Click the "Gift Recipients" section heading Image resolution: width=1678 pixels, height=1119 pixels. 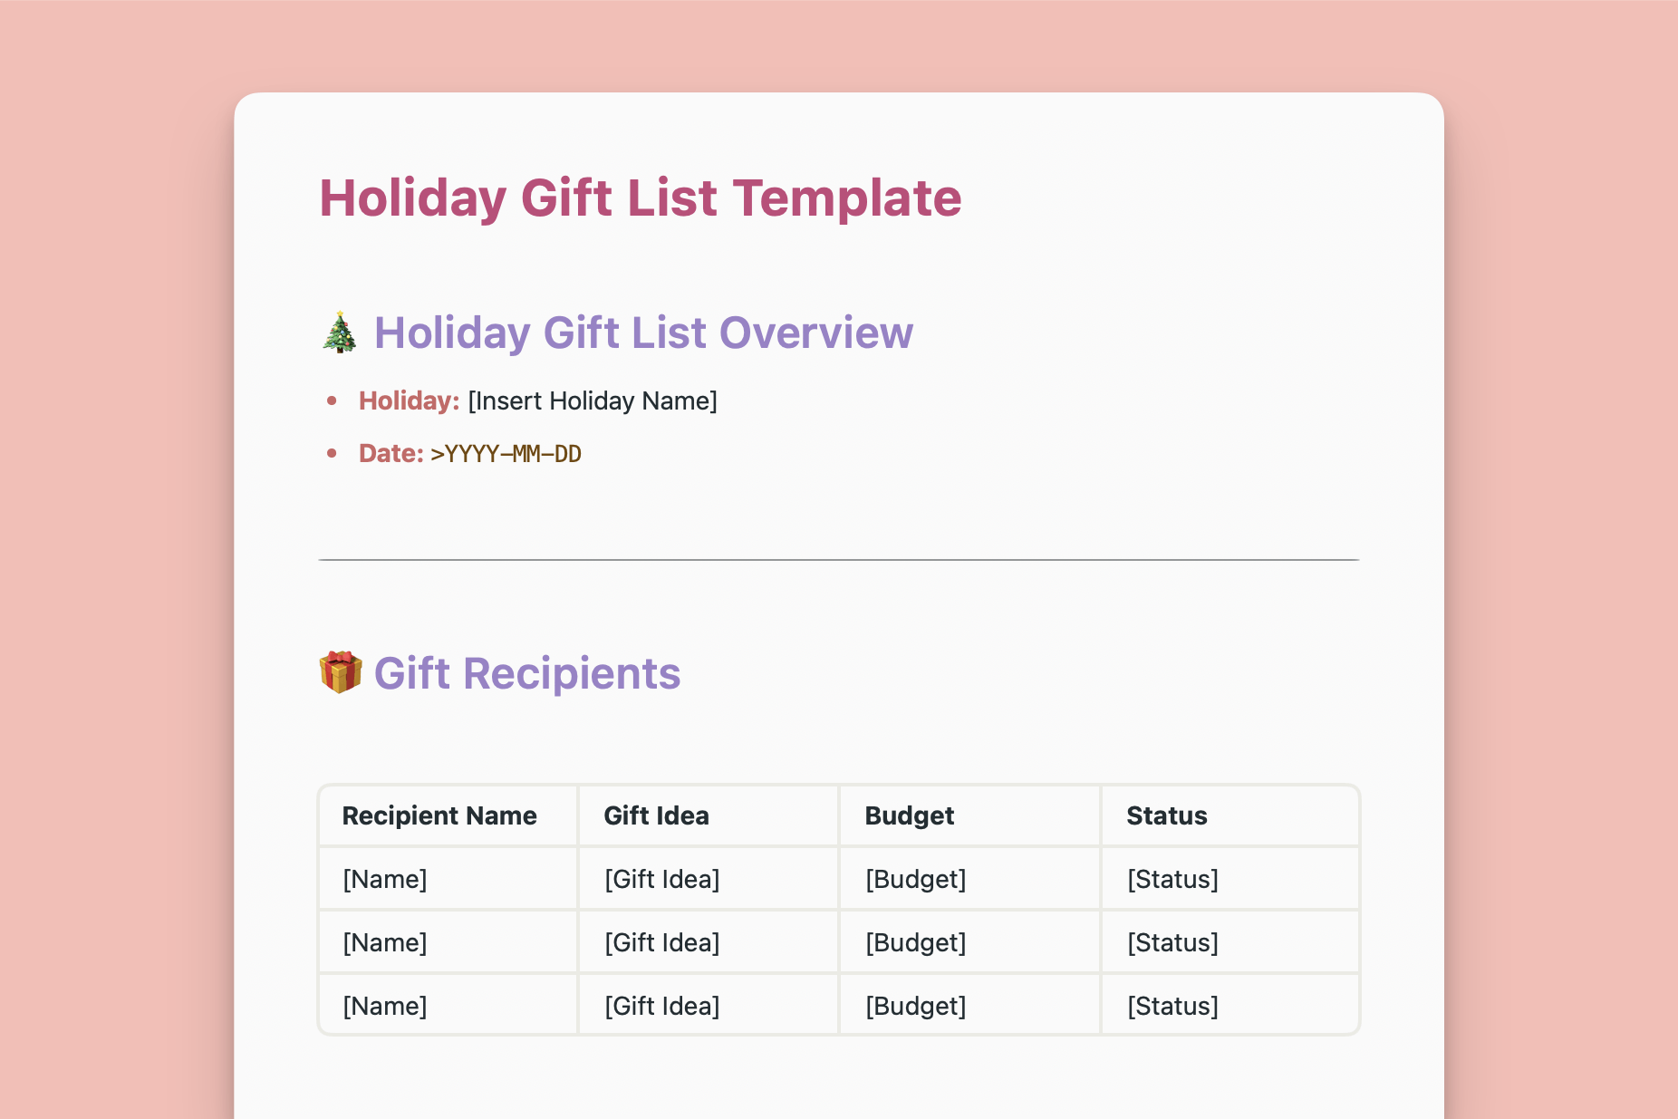click(x=526, y=673)
